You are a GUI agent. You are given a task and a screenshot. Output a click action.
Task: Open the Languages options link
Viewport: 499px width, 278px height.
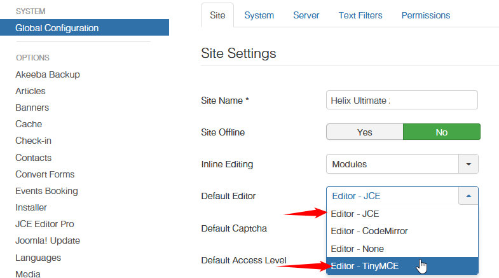pyautogui.click(x=38, y=258)
